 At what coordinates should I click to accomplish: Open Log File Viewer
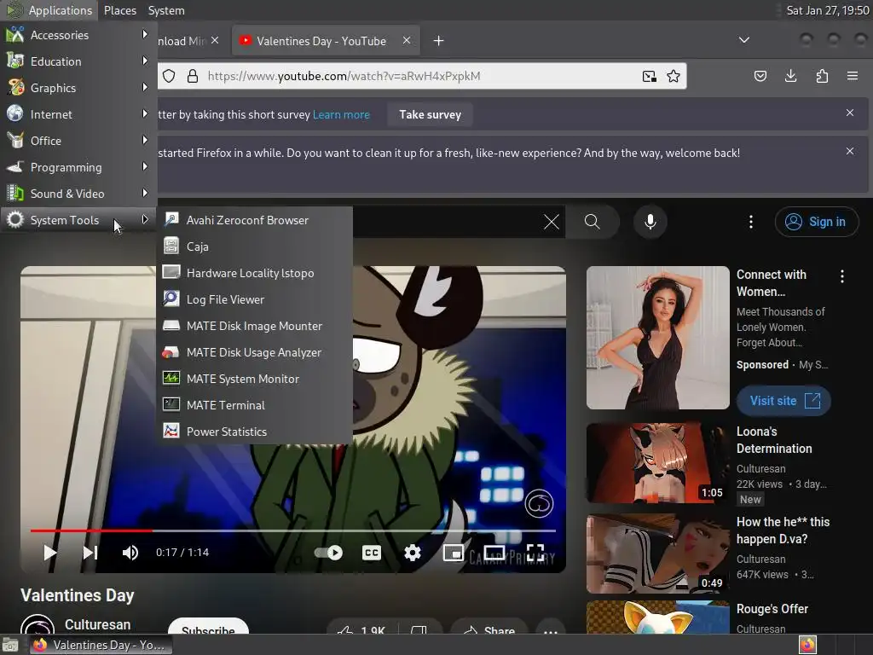pyautogui.click(x=254, y=299)
